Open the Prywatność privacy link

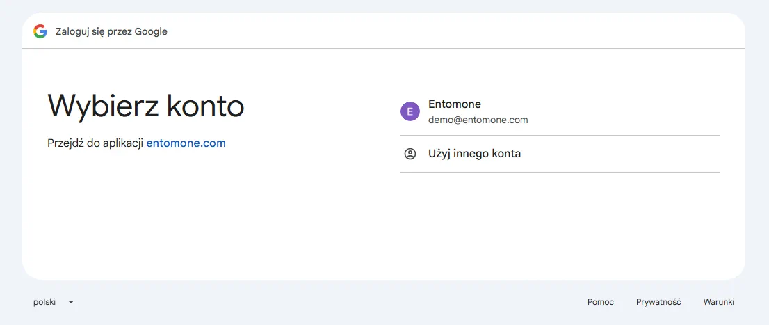click(x=658, y=302)
